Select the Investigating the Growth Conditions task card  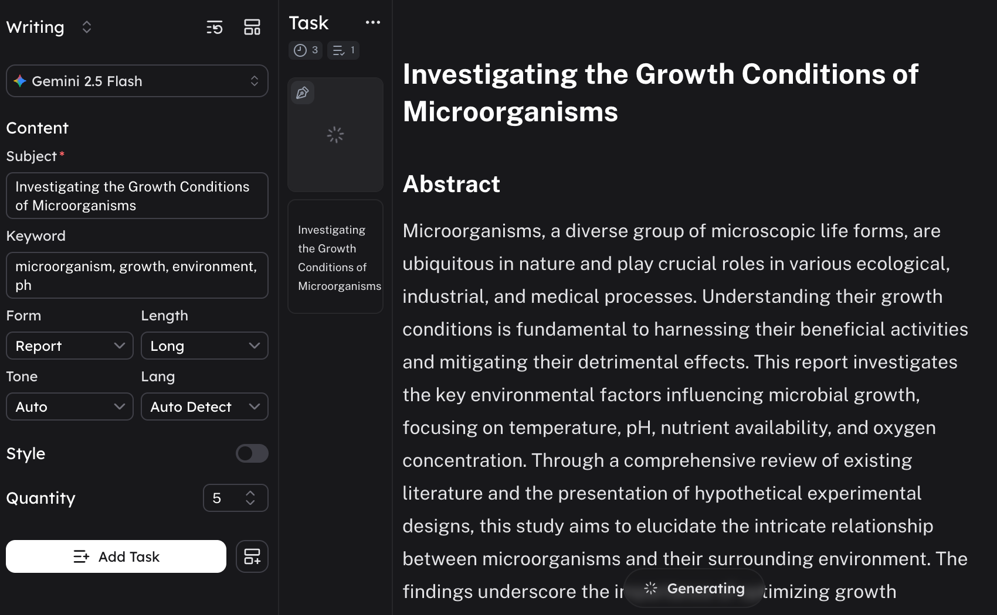click(335, 257)
